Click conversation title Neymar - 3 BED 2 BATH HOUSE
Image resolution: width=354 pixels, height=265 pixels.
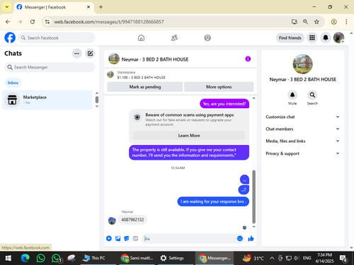(x=155, y=59)
